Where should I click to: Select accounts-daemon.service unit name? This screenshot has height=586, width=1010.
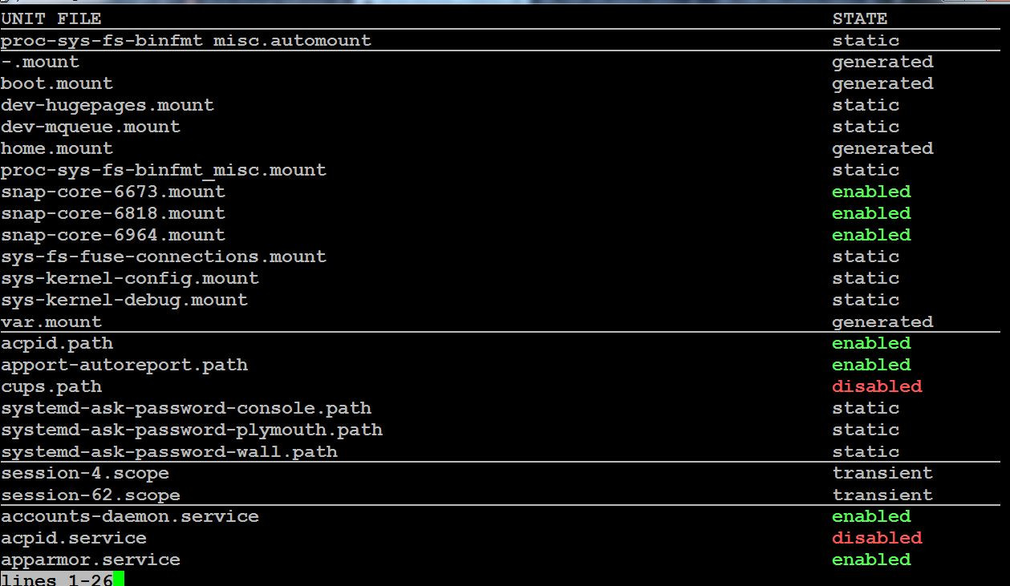tap(130, 516)
